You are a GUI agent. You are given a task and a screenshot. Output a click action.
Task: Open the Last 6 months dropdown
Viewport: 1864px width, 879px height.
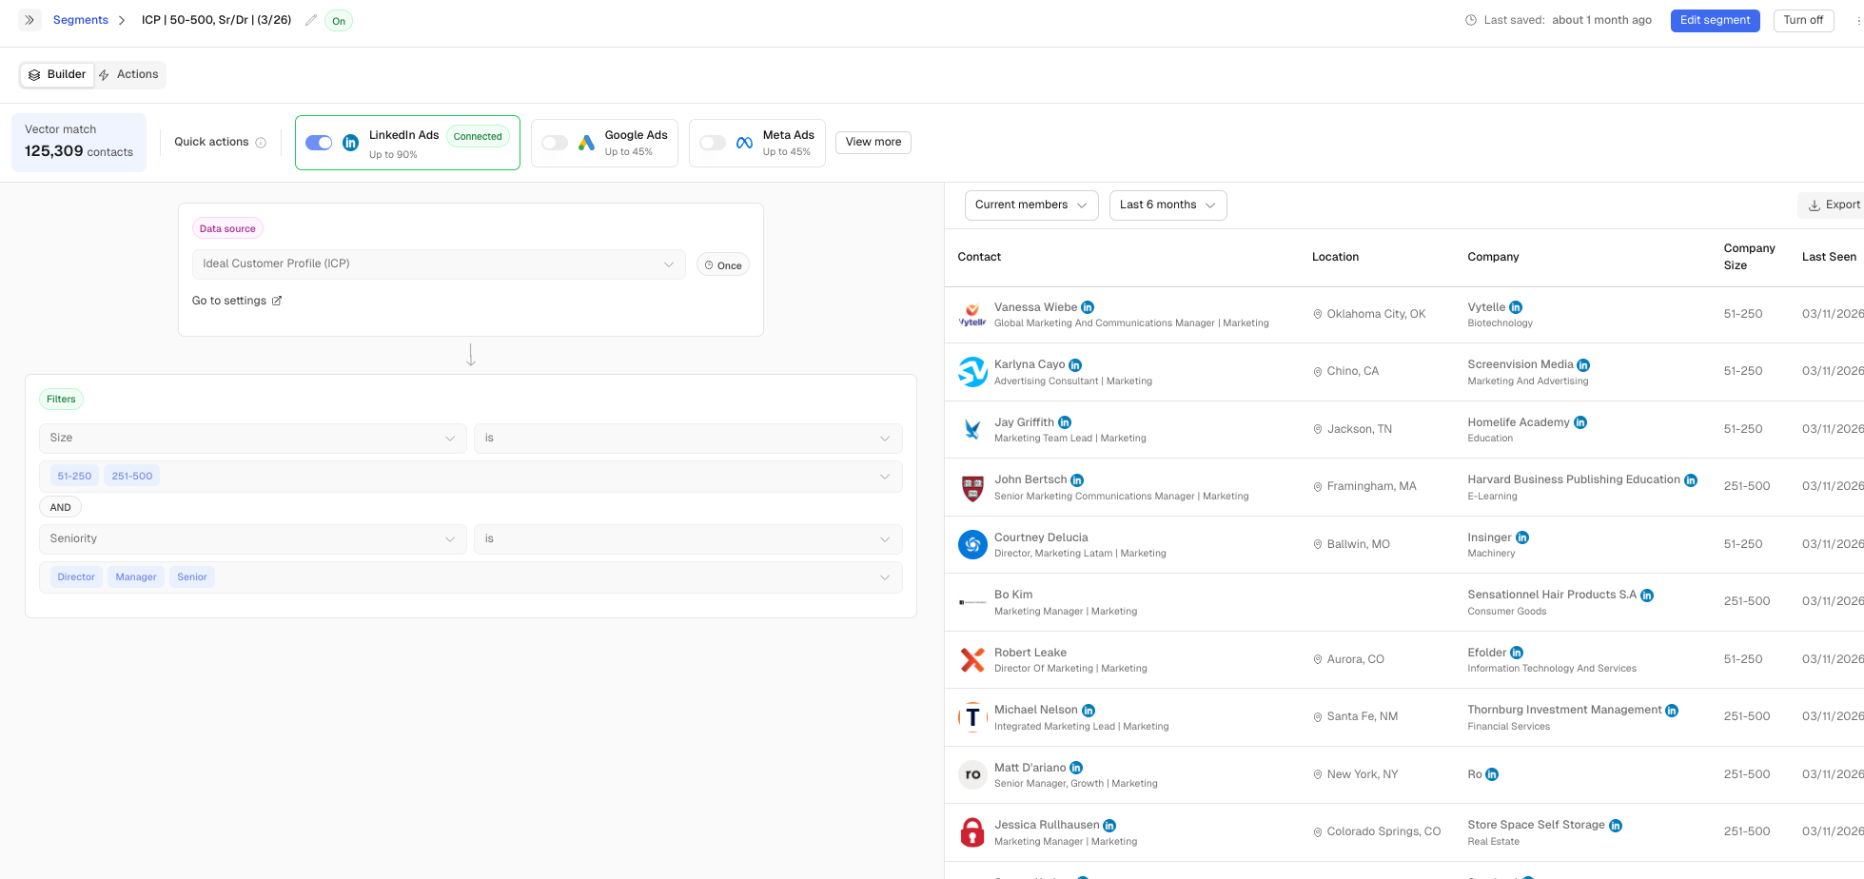1167,205
